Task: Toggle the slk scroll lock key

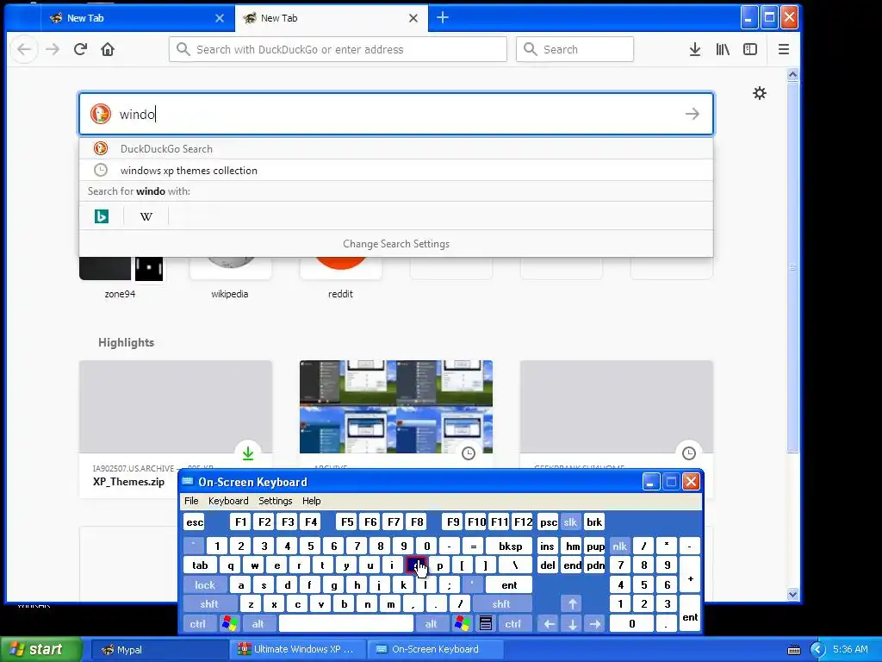Action: (570, 521)
